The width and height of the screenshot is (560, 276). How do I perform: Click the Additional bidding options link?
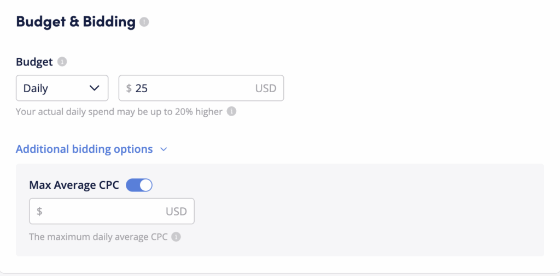click(84, 149)
